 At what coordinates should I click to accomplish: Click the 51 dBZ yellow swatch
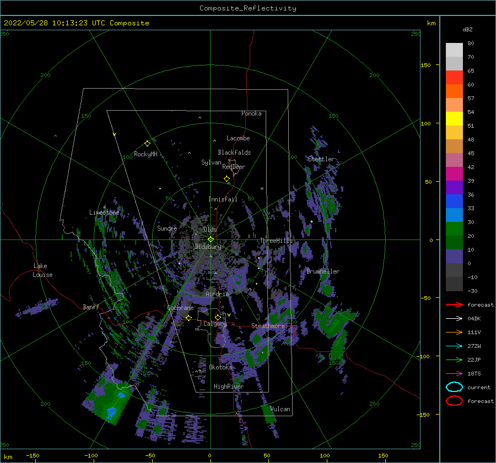click(454, 118)
